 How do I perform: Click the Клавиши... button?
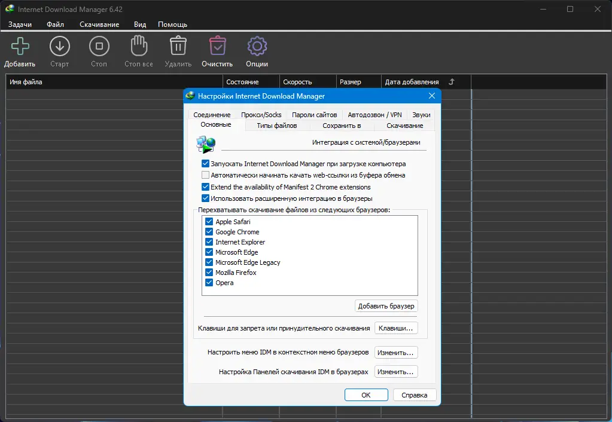pyautogui.click(x=396, y=328)
